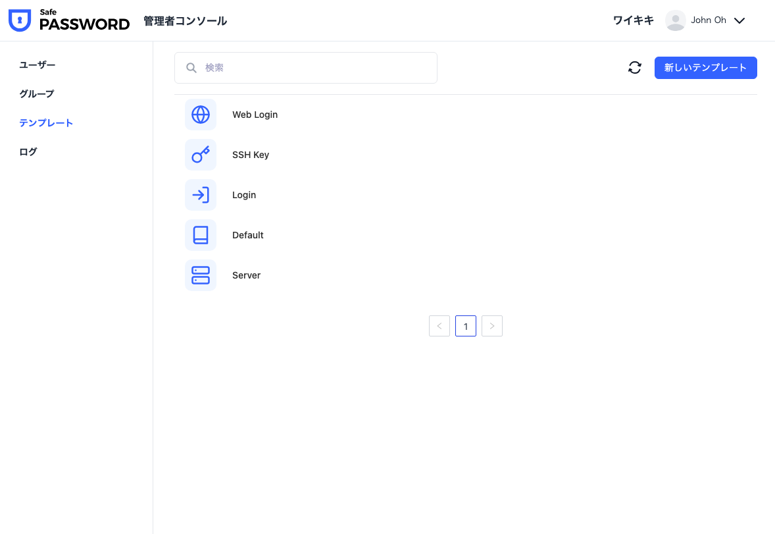Click the Web Login globe icon
Image resolution: width=775 pixels, height=534 pixels.
[x=201, y=115]
